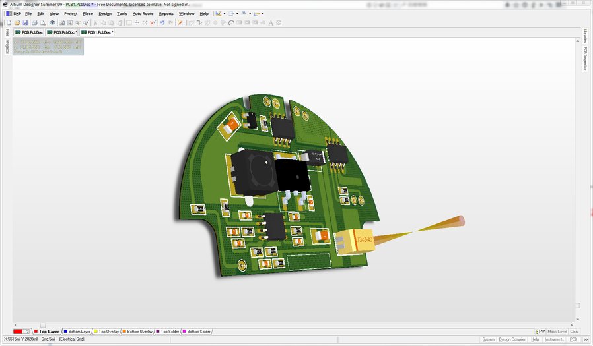593x346 pixels.
Task: Click the Place Arc tool icon
Action: tap(231, 23)
